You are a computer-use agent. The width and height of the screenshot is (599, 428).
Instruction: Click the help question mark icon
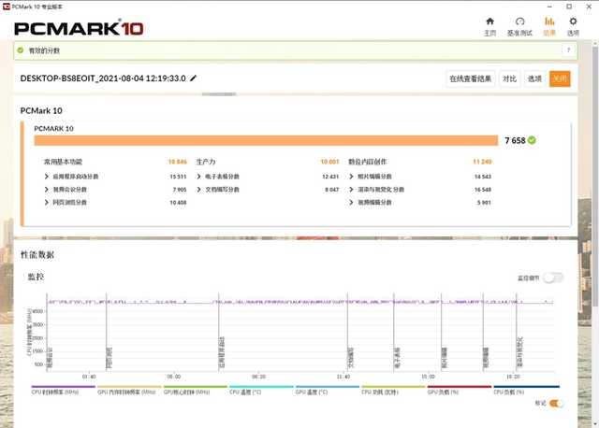568,50
